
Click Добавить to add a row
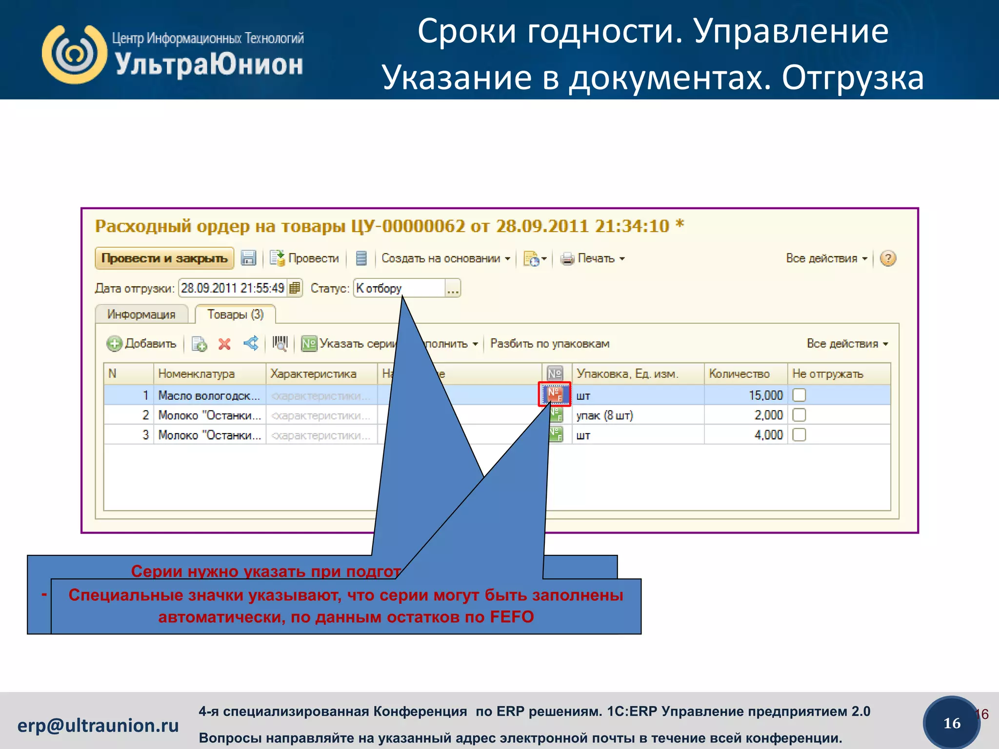click(x=141, y=343)
